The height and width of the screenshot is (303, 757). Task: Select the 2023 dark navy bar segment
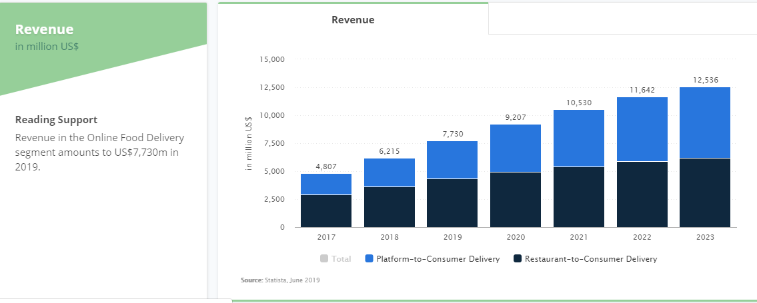coord(705,192)
